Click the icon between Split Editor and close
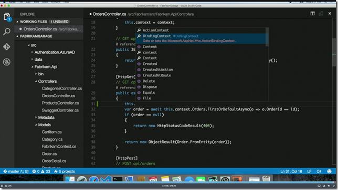Image resolution: width=338 pixels, height=190 pixels. tap(321, 14)
